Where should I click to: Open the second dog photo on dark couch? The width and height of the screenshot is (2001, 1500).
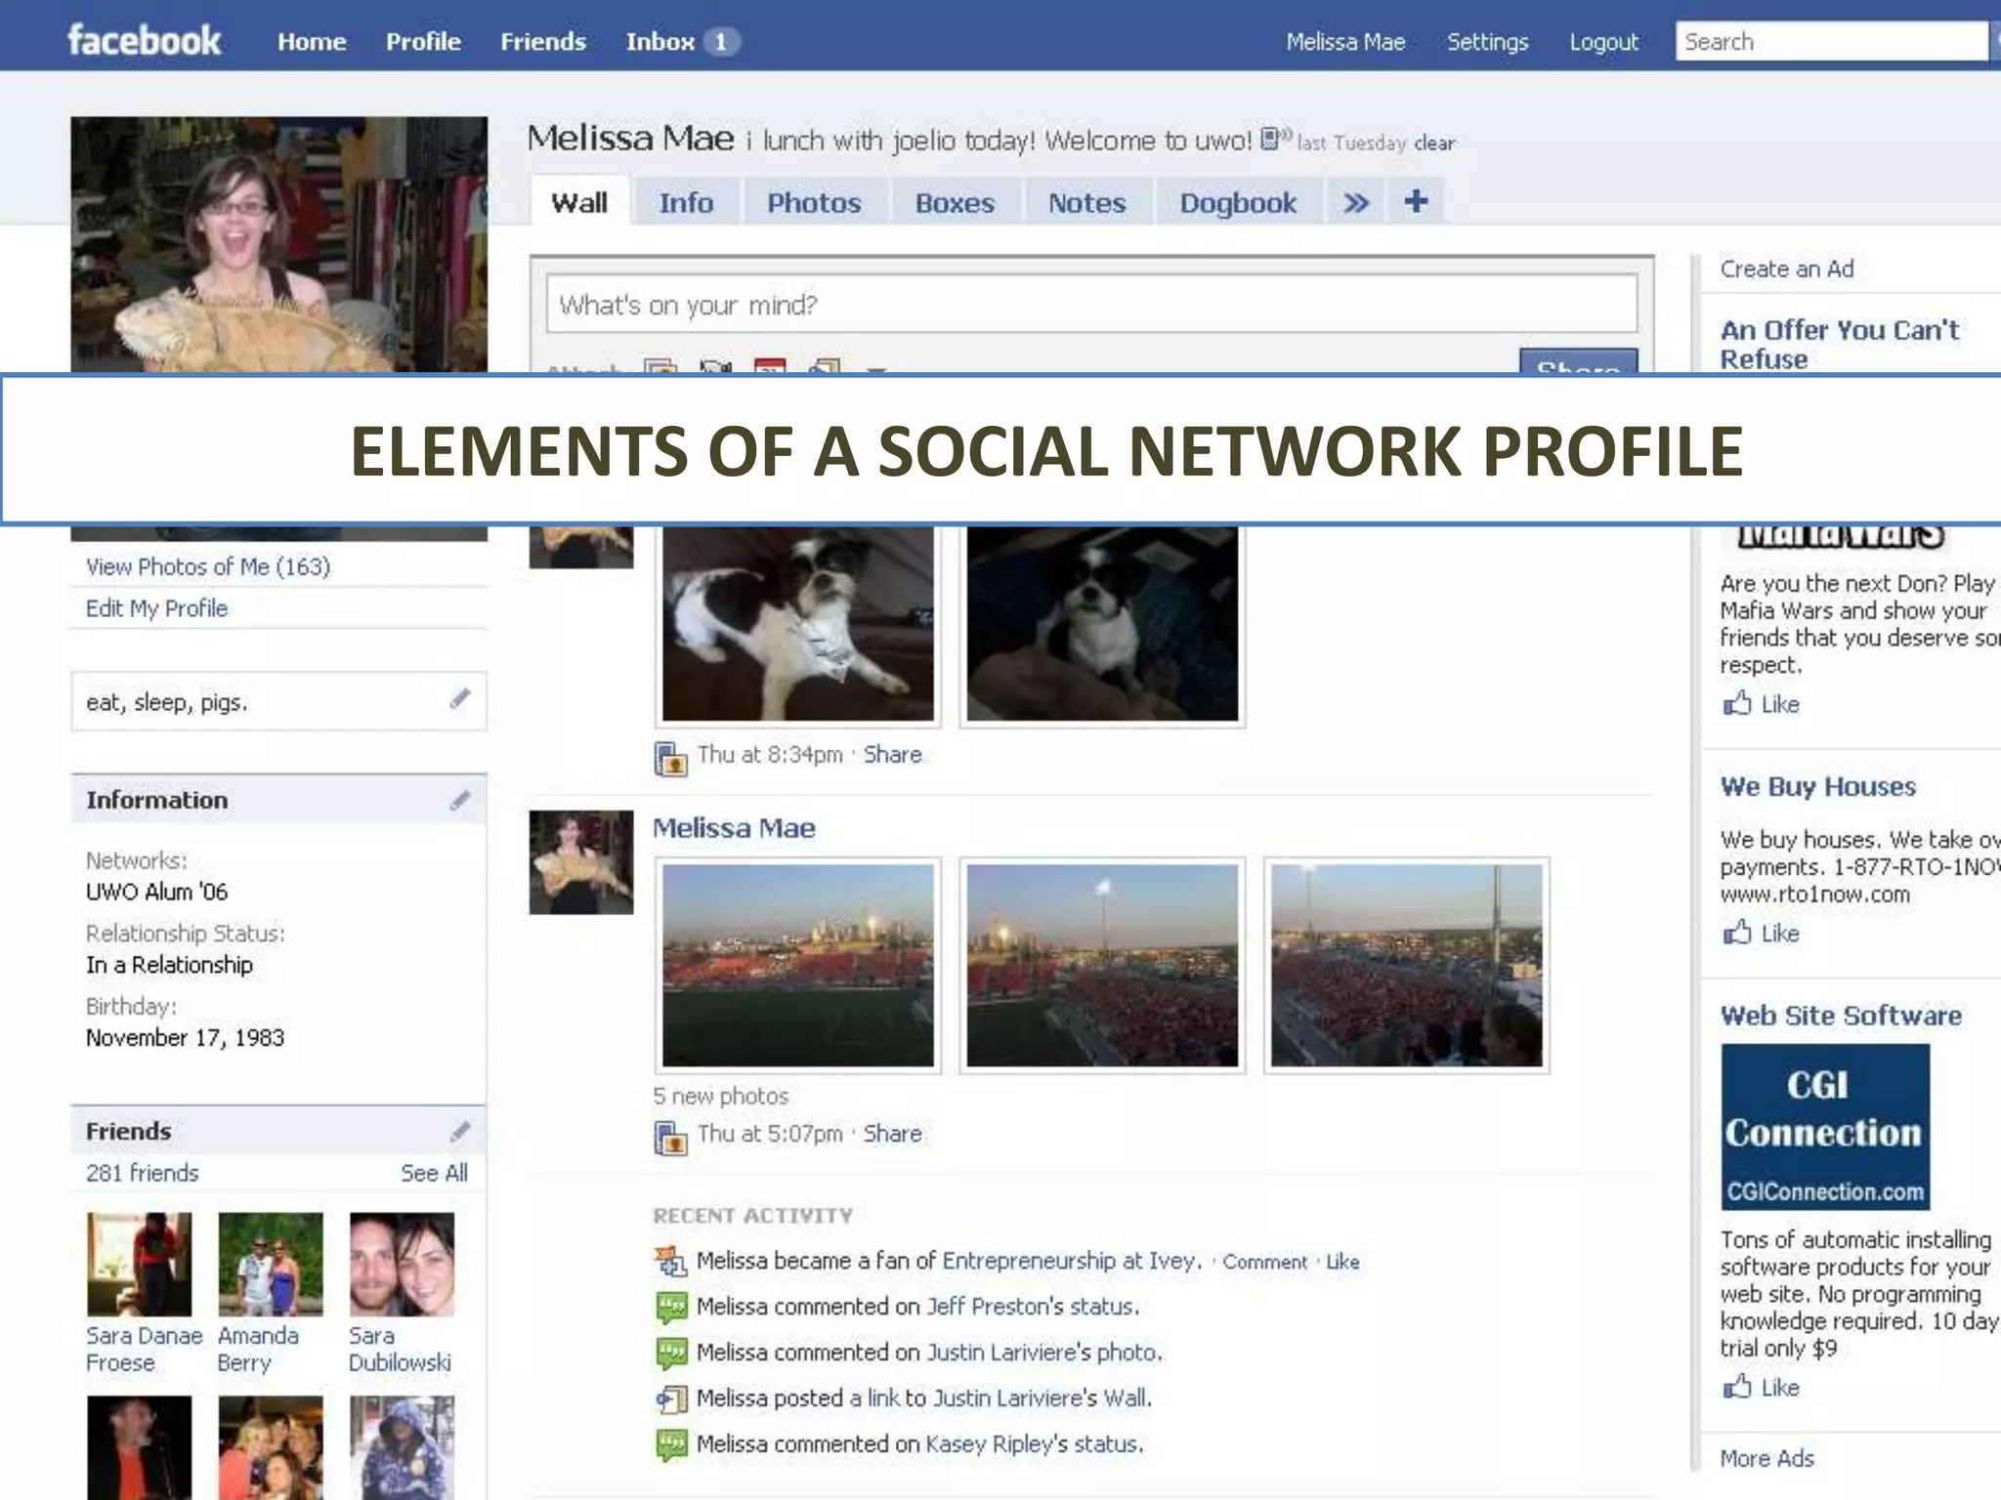point(1102,624)
